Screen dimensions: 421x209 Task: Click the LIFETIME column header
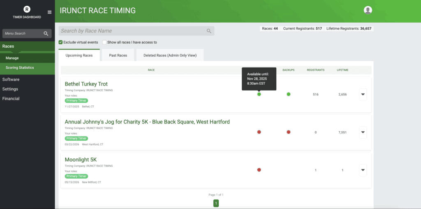click(342, 70)
